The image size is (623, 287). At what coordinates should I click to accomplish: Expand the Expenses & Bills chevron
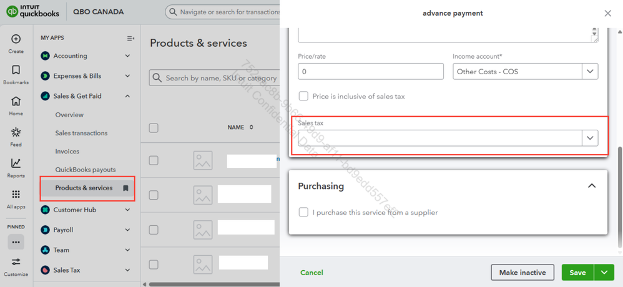click(127, 76)
